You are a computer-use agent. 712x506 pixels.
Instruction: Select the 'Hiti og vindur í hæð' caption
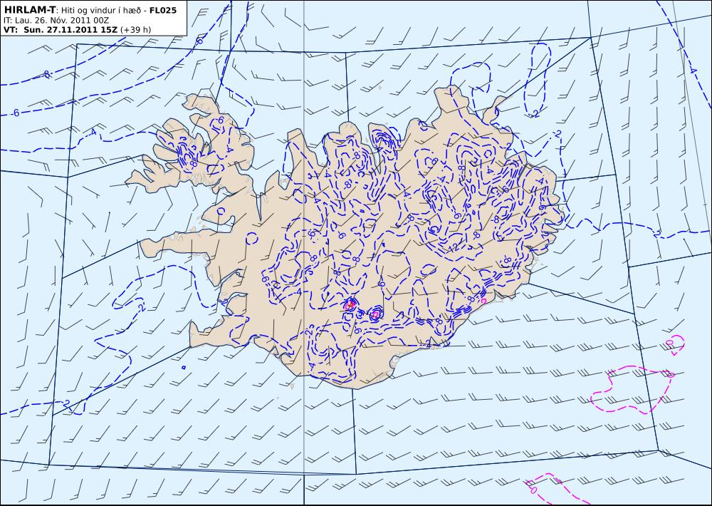pos(100,11)
